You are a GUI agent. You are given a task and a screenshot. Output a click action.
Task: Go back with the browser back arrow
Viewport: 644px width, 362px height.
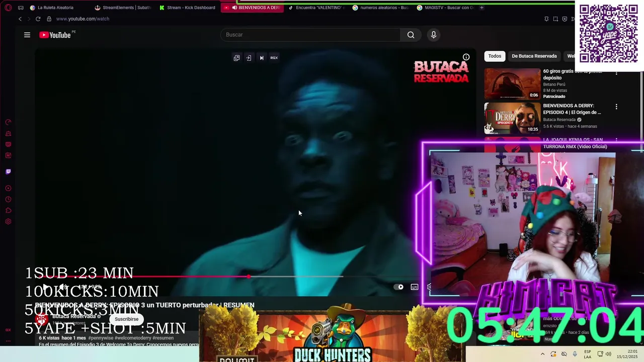coord(20,19)
